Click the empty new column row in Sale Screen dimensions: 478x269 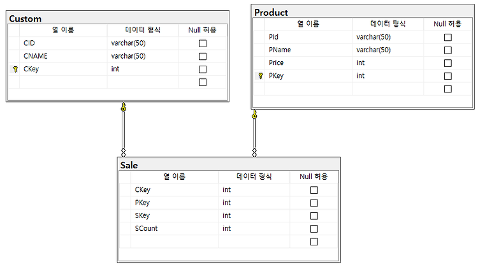(x=229, y=242)
